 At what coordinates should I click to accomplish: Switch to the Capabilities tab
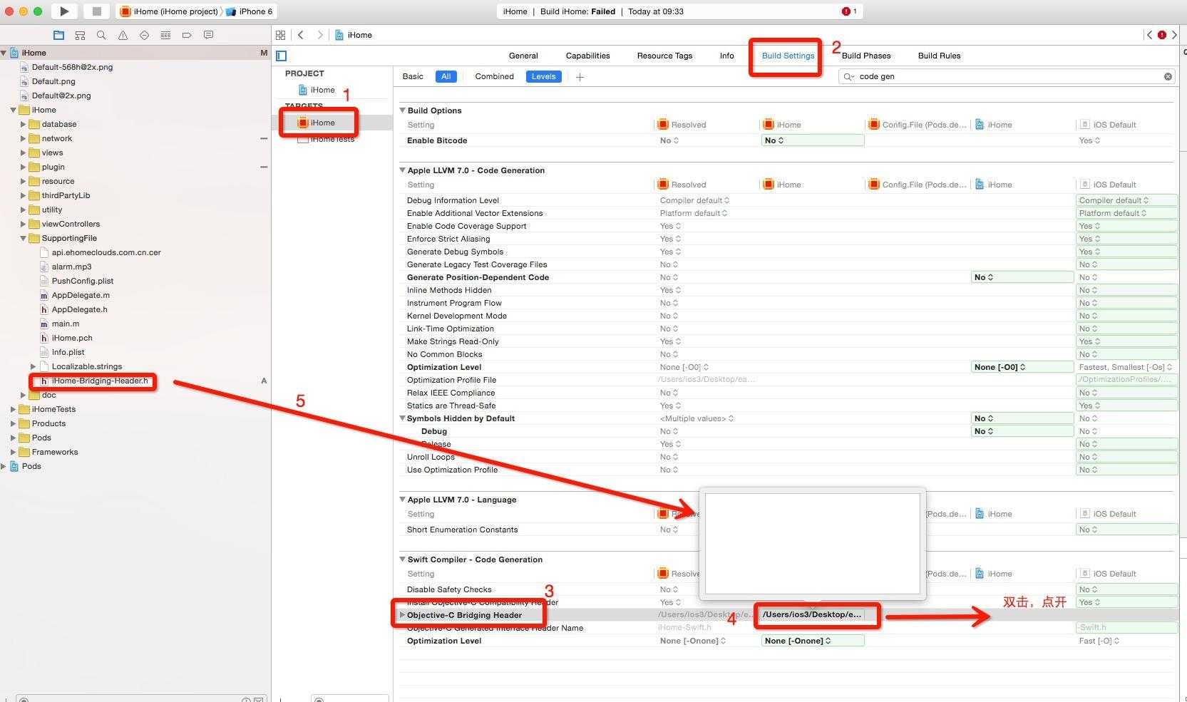(x=587, y=56)
